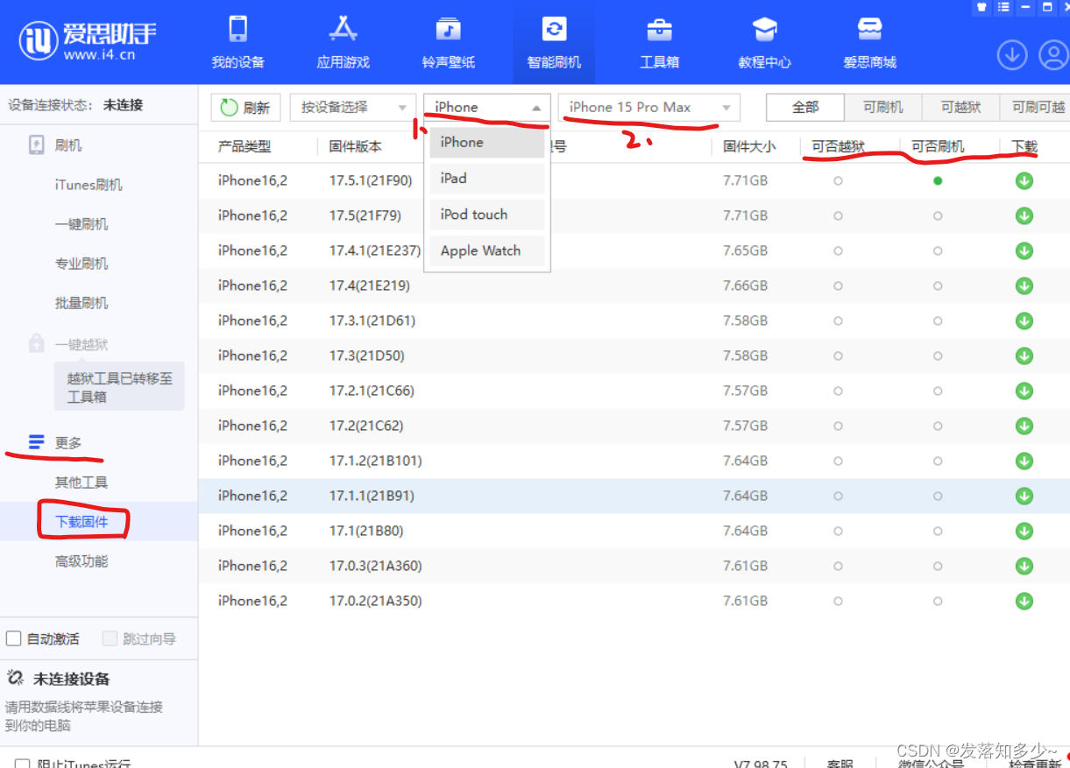Screen dimensions: 1070x768
Task: Download firmware 17.2(21C62)
Action: coord(1024,426)
